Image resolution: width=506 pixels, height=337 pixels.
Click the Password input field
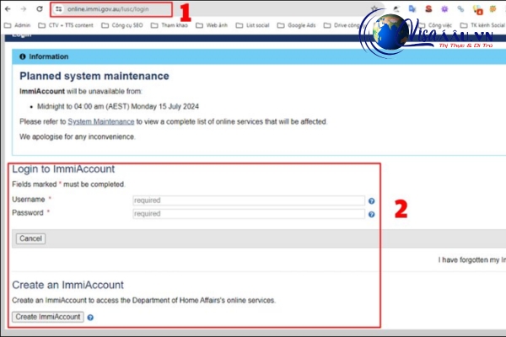(249, 214)
